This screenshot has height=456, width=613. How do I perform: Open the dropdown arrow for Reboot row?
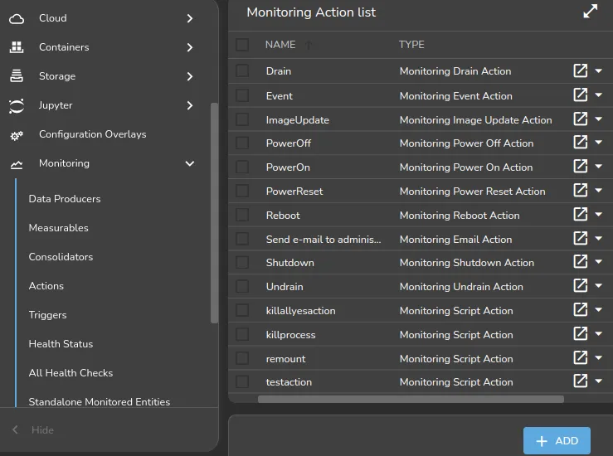click(599, 214)
